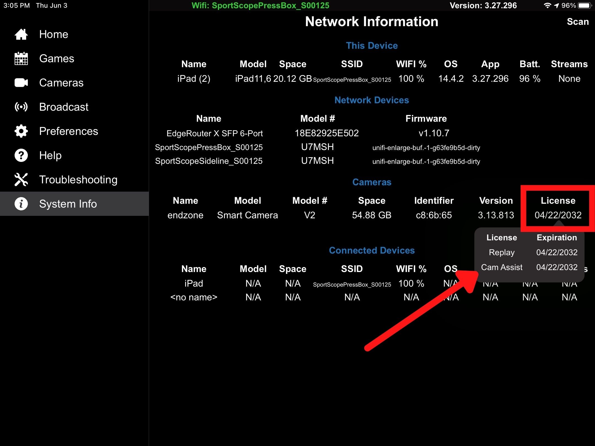The height and width of the screenshot is (446, 595).
Task: Select the EdgeRouter X SFP 6-Port device
Action: click(x=215, y=134)
